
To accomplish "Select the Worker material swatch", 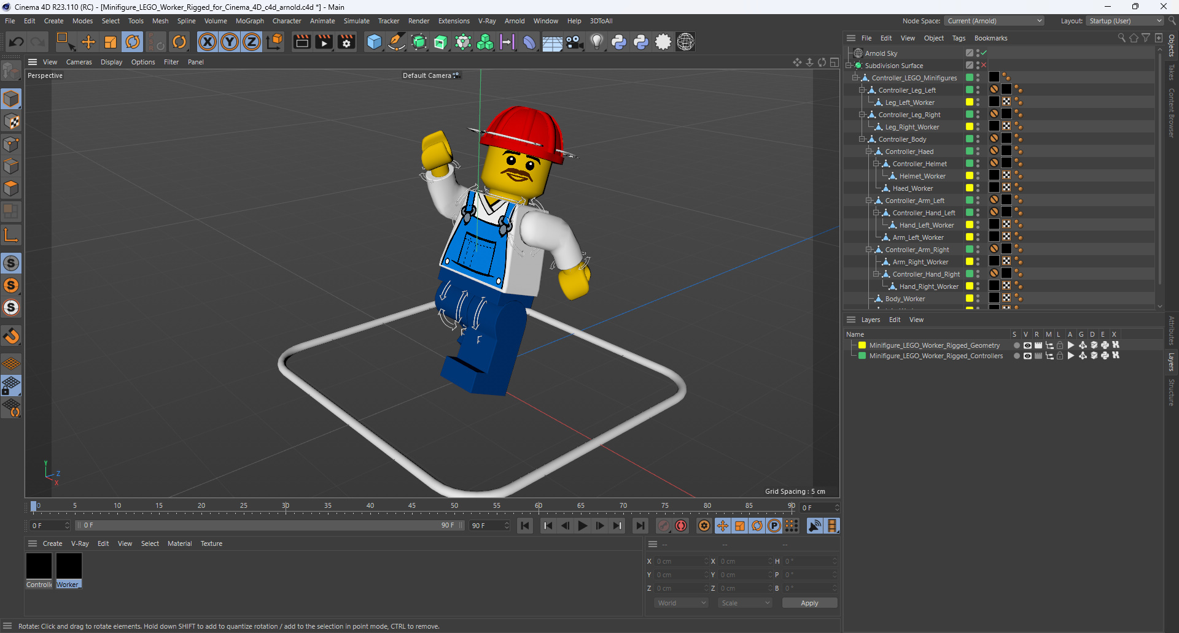I will click(x=69, y=566).
